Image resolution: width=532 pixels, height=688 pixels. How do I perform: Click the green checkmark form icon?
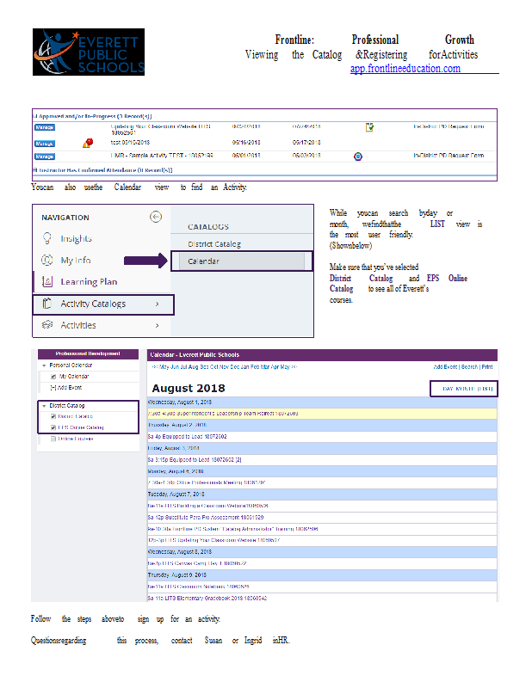click(369, 127)
